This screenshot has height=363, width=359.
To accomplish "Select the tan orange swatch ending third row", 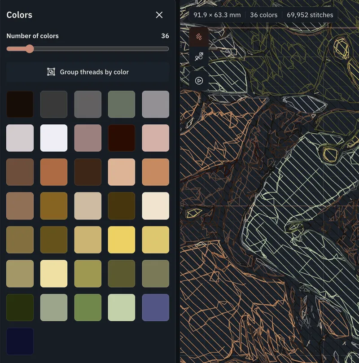I will [x=156, y=172].
